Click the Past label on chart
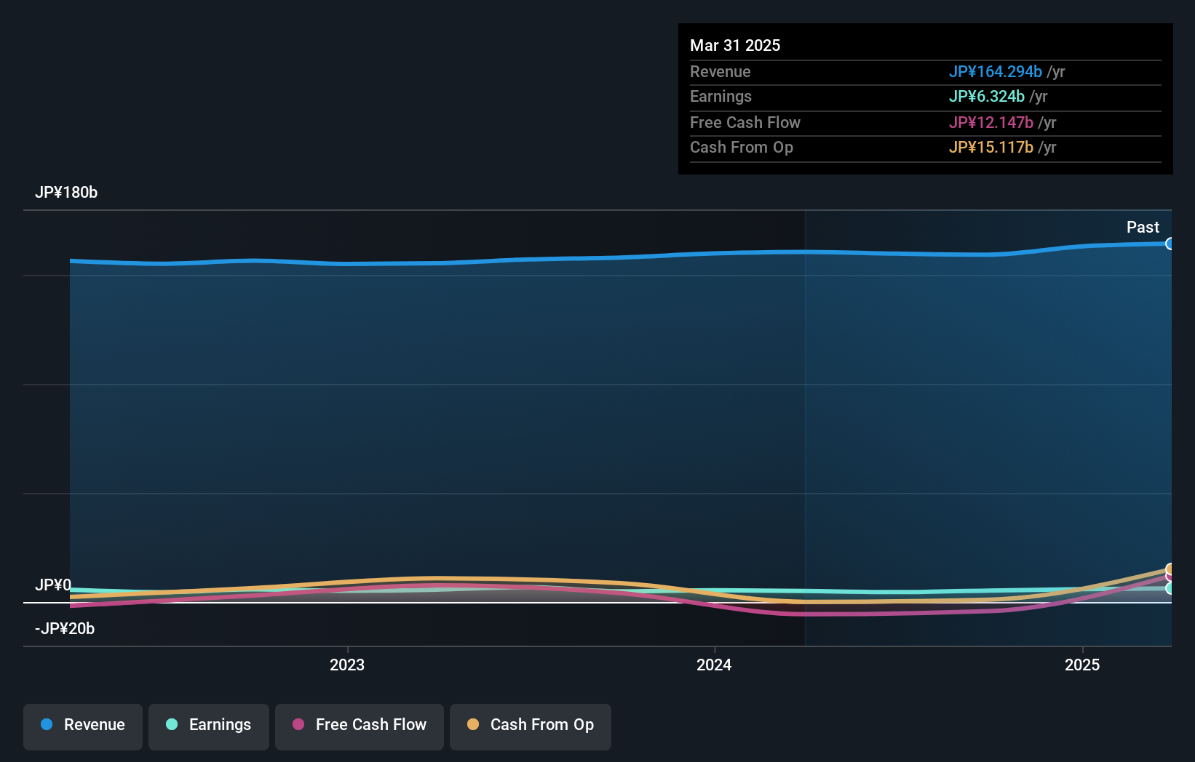The height and width of the screenshot is (762, 1195). [x=1143, y=227]
